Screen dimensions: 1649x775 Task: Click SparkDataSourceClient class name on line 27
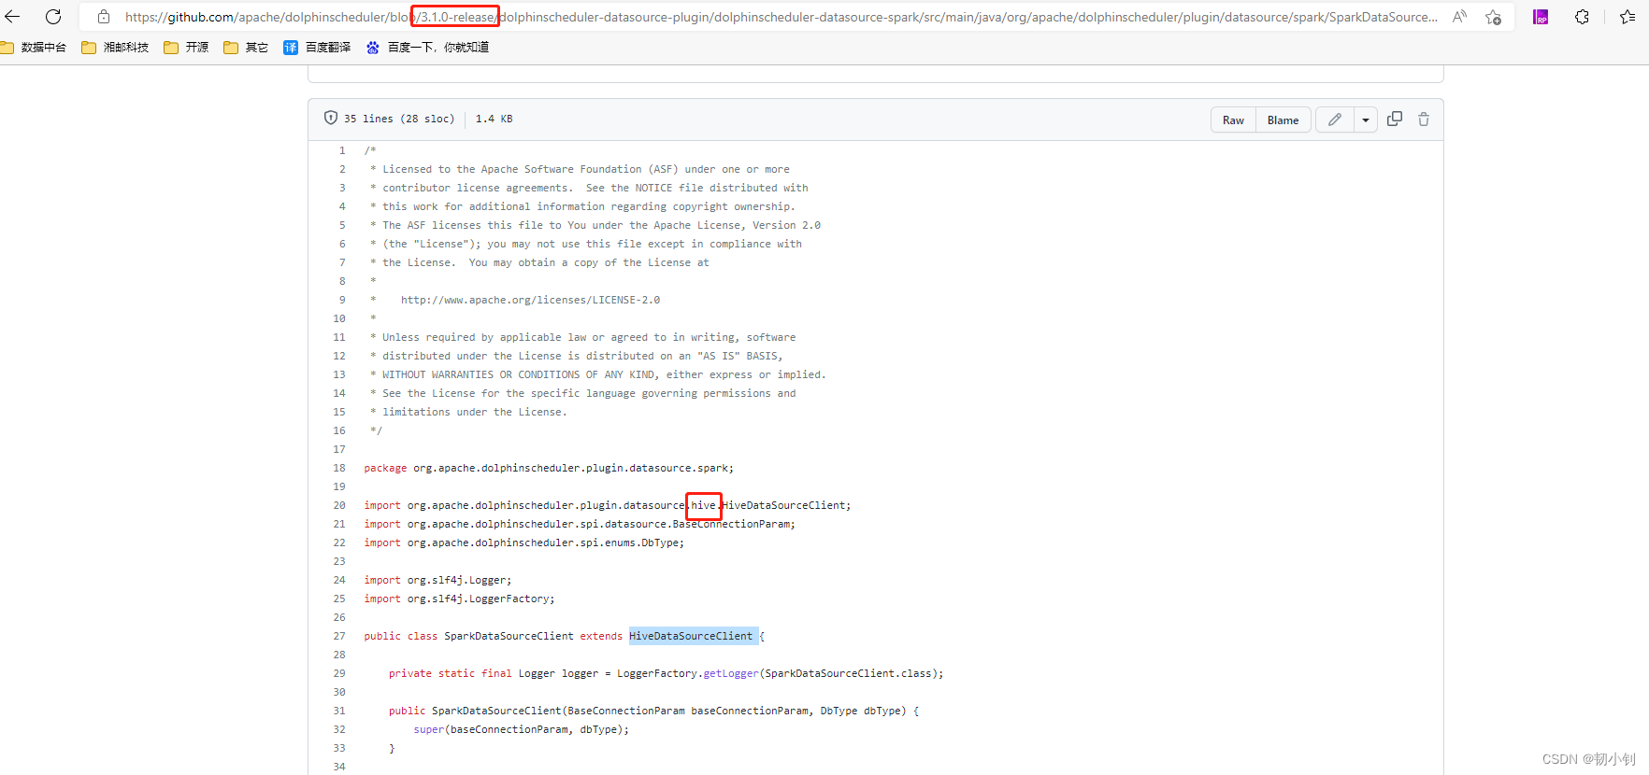tap(509, 636)
